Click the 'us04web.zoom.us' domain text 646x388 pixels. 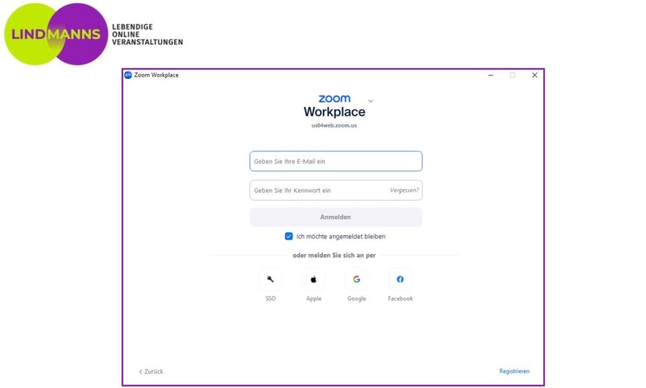(x=334, y=125)
